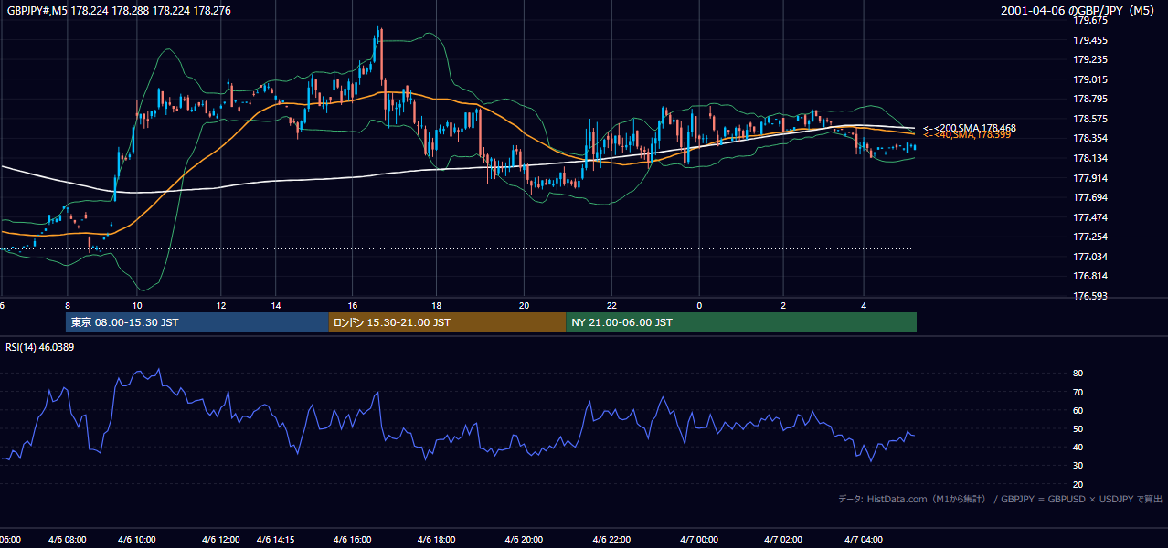Click price axis value 177.914
Viewport: 1168px width, 548px height.
pos(1089,178)
